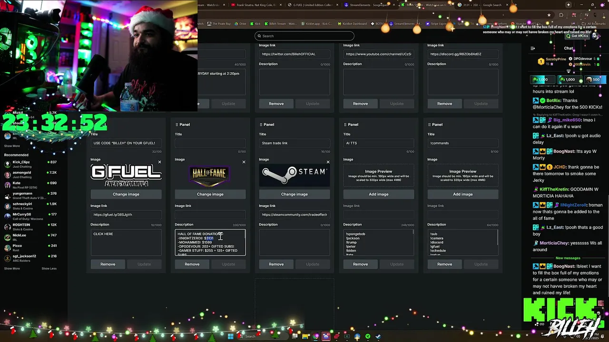Edit the !commands title field
This screenshot has height=342, width=609.
(x=463, y=143)
